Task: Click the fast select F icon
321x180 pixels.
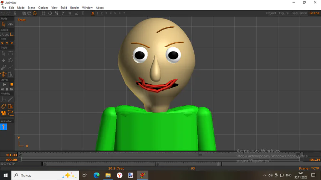Action: coord(63,13)
